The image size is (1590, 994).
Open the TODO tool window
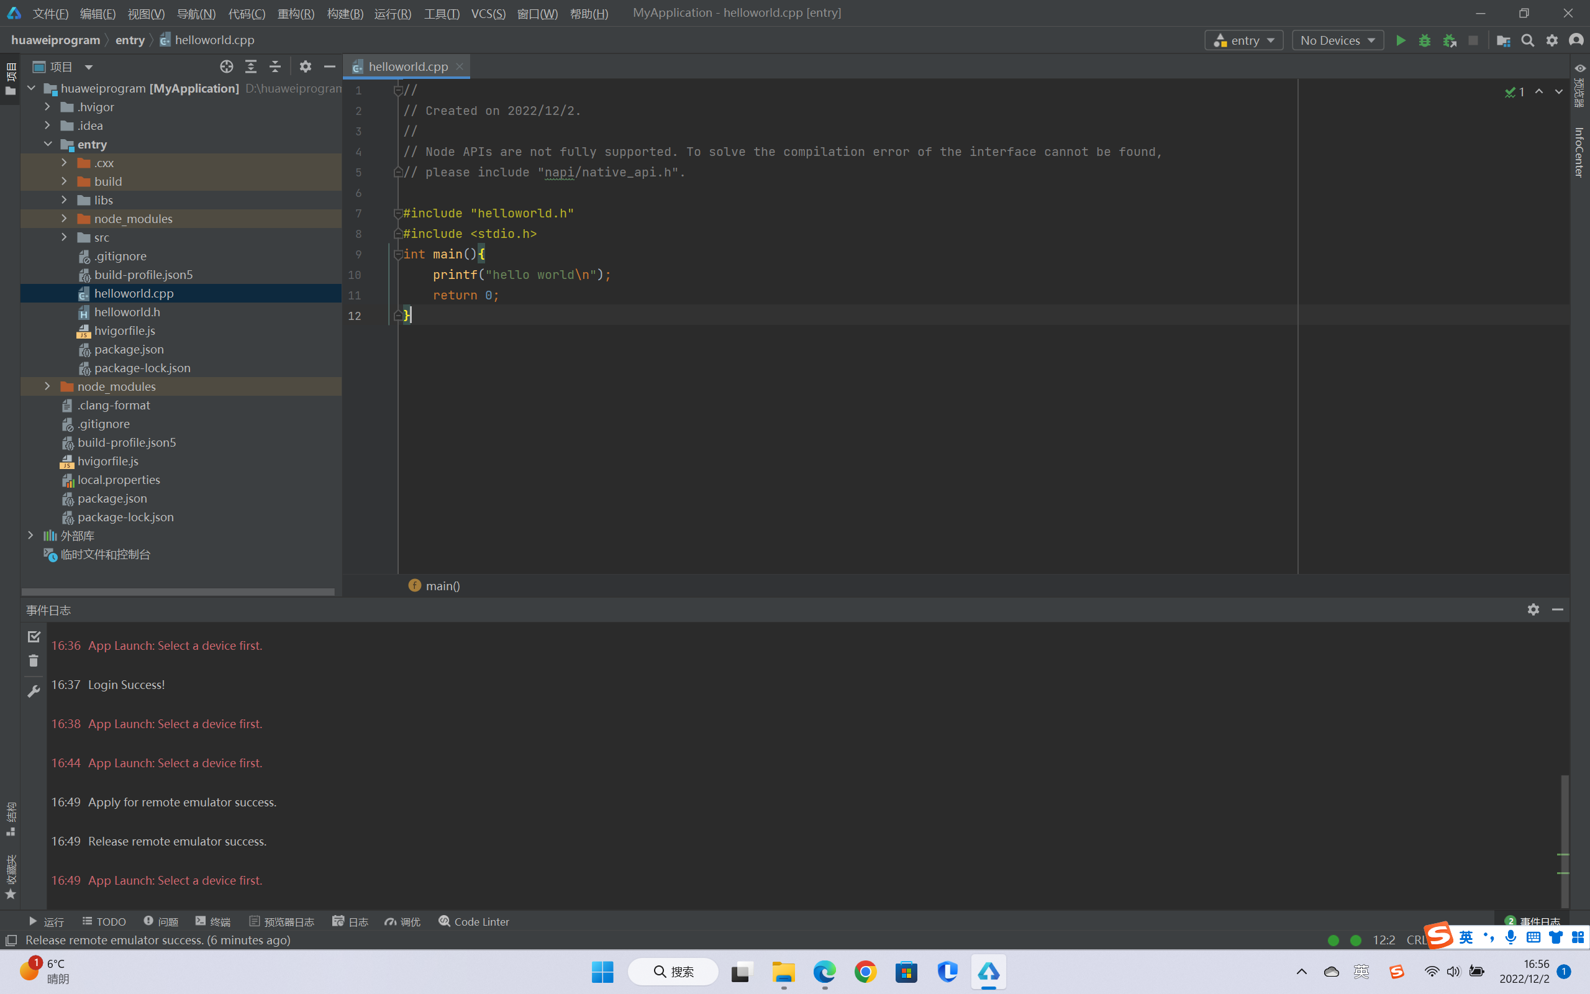(104, 921)
